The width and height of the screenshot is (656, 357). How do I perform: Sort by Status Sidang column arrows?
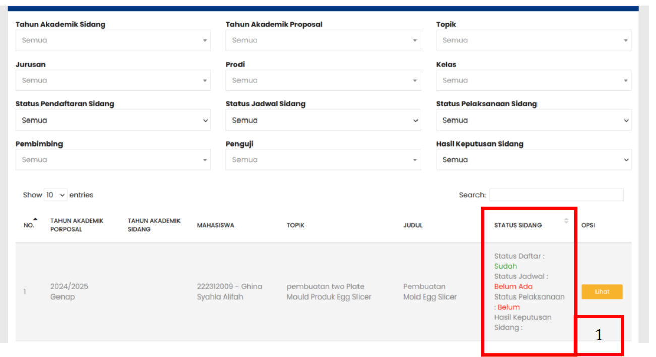[566, 221]
